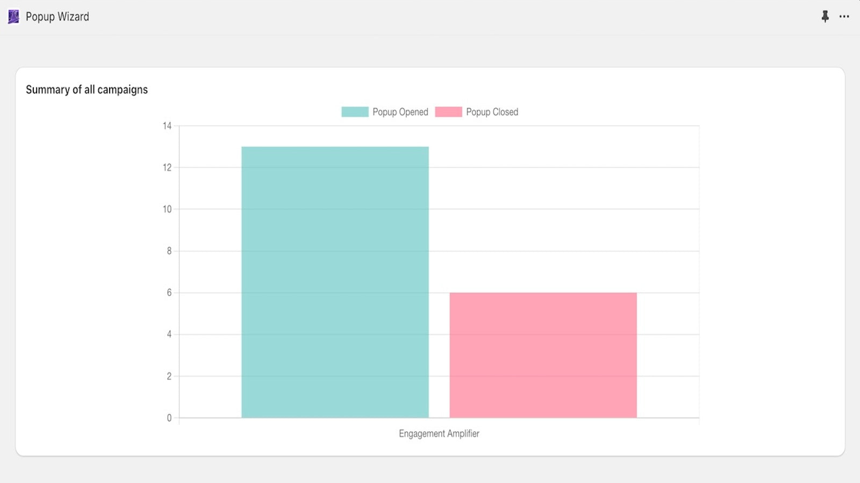Click the 4 value on y-axis
Screen dimensions: 860x483
[x=169, y=334]
